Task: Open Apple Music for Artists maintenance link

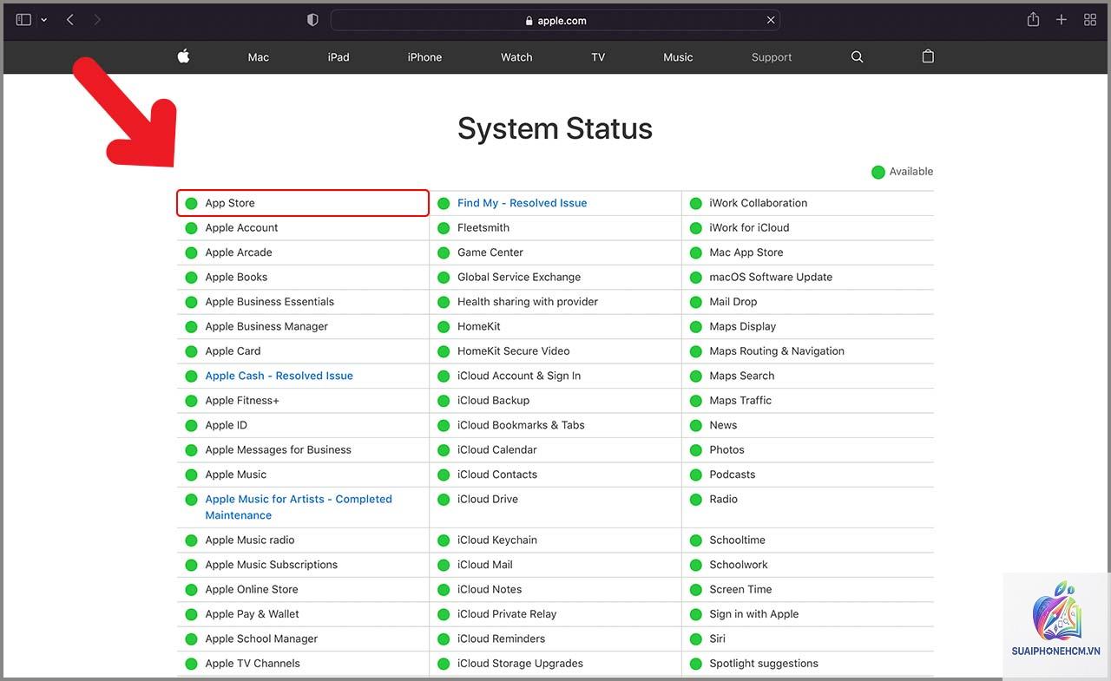Action: click(299, 507)
